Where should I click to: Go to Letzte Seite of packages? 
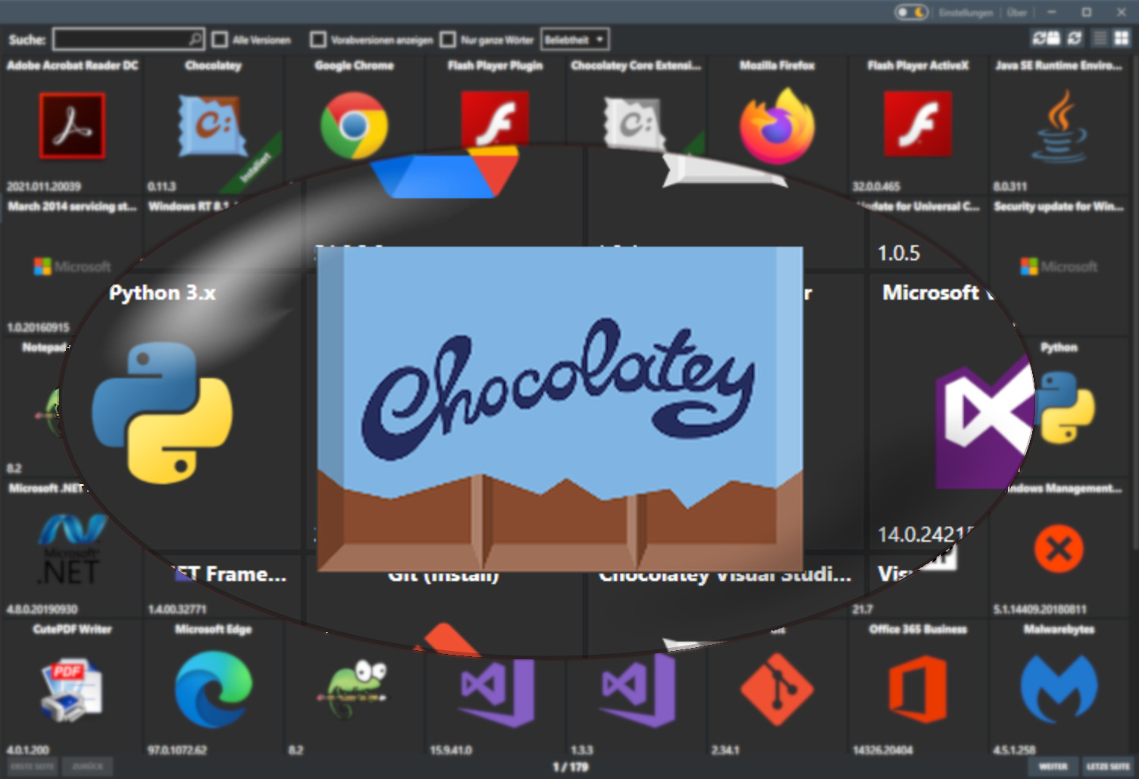[x=1108, y=766]
